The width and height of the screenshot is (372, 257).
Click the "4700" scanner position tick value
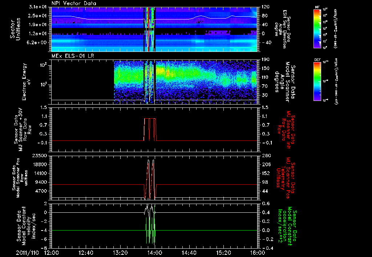pyautogui.click(x=41, y=191)
